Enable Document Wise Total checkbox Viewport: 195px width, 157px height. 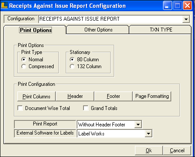(x=20, y=108)
